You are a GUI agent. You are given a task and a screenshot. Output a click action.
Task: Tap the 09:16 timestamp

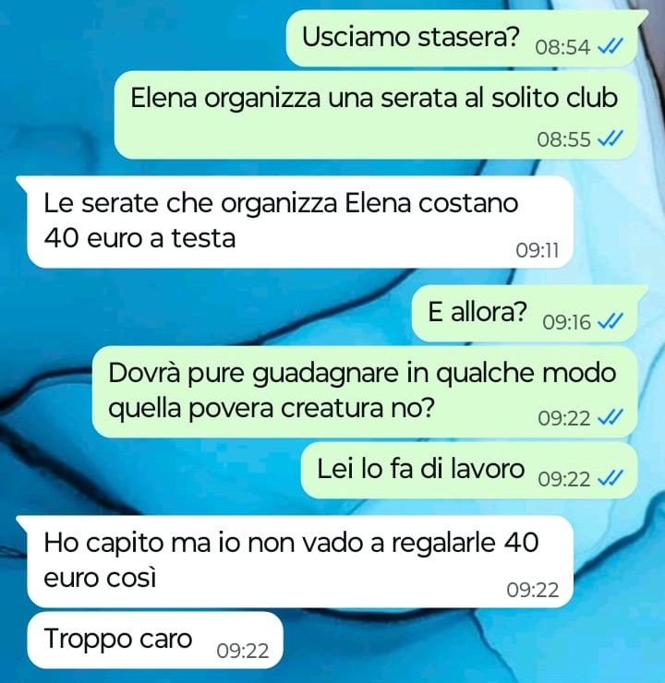[x=566, y=322]
